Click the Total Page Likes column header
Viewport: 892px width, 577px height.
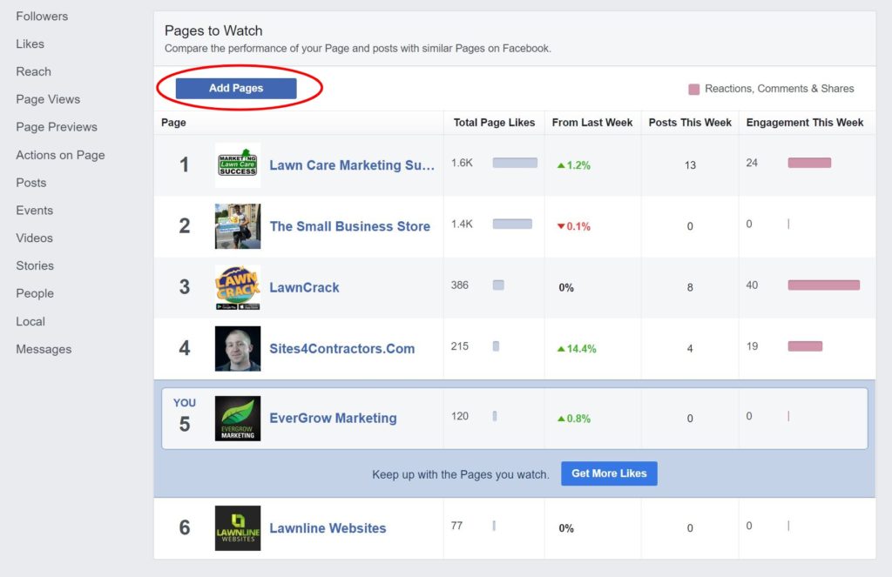click(x=495, y=123)
